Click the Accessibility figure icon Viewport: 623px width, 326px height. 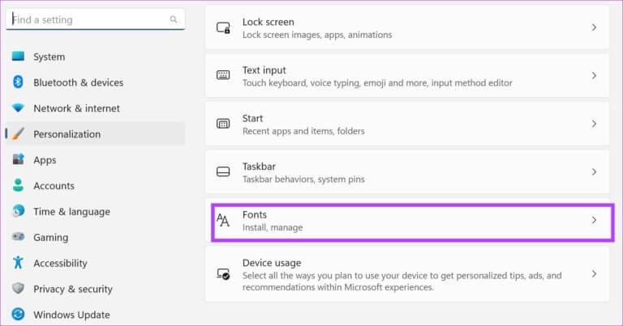point(18,263)
